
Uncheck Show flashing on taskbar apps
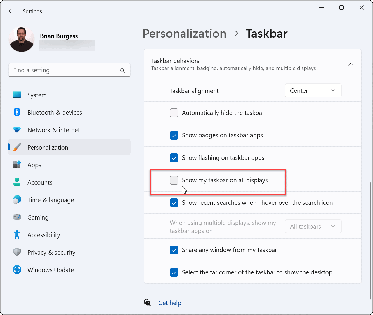(x=174, y=158)
